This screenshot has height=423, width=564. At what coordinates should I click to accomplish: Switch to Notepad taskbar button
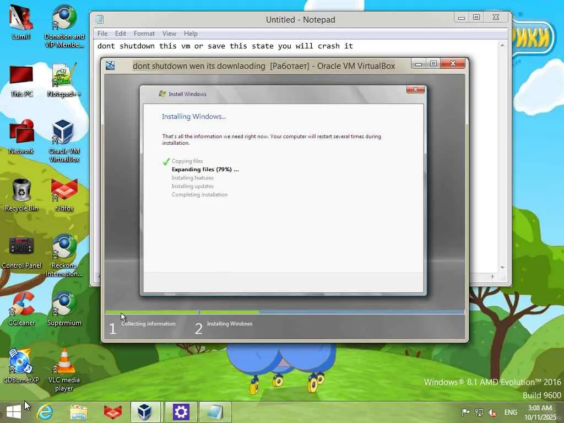pos(215,412)
